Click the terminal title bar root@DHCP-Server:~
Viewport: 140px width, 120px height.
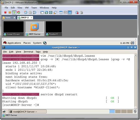coord(66,48)
